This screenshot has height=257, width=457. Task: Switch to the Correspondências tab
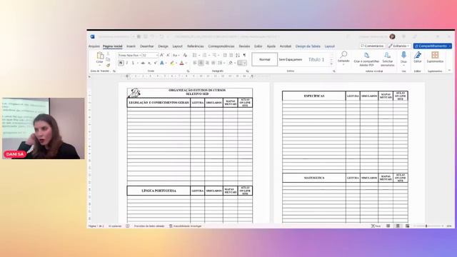[221, 46]
